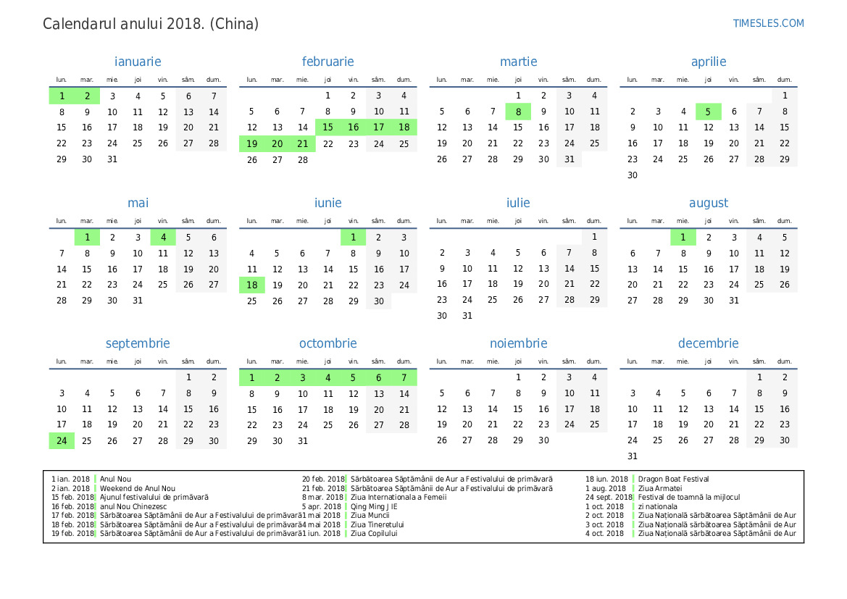Click the ianuarie month heading
This screenshot has height=599, width=847.
138,62
